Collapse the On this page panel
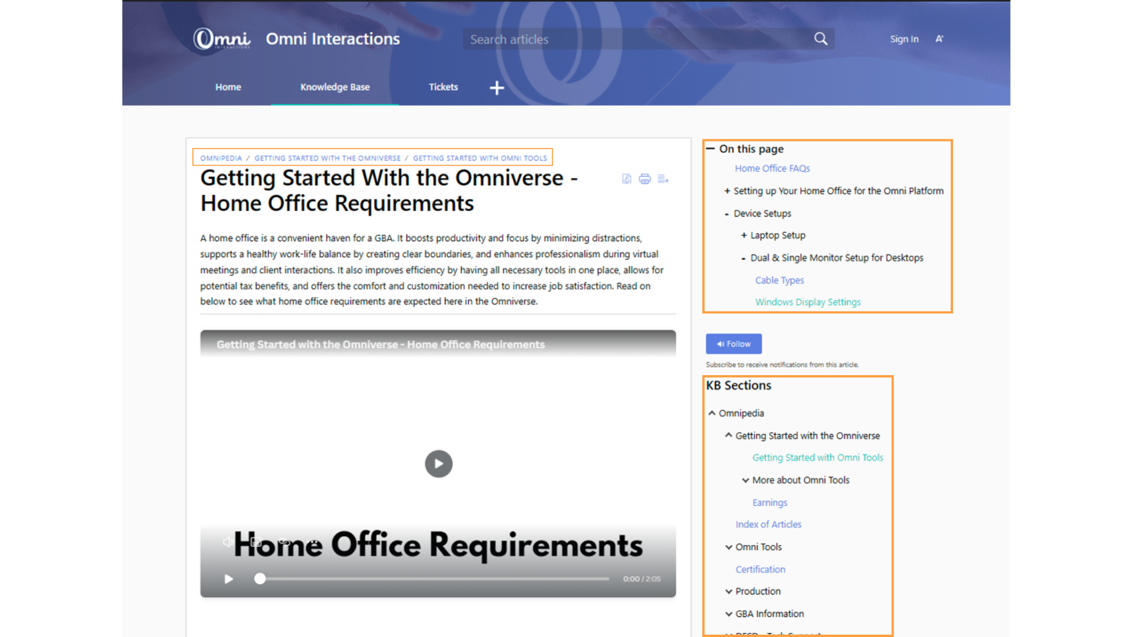The height and width of the screenshot is (637, 1133). click(x=710, y=149)
